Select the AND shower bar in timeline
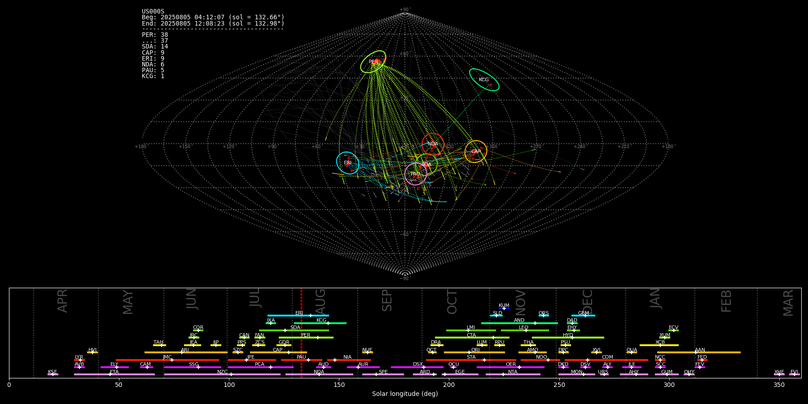 pos(519,323)
